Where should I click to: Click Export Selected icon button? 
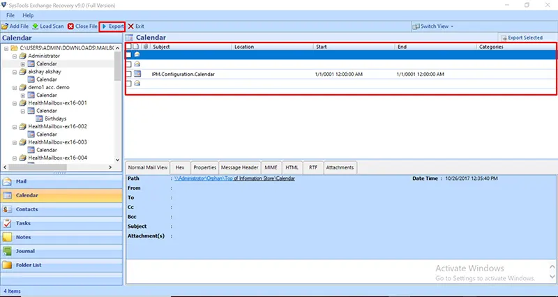(522, 38)
